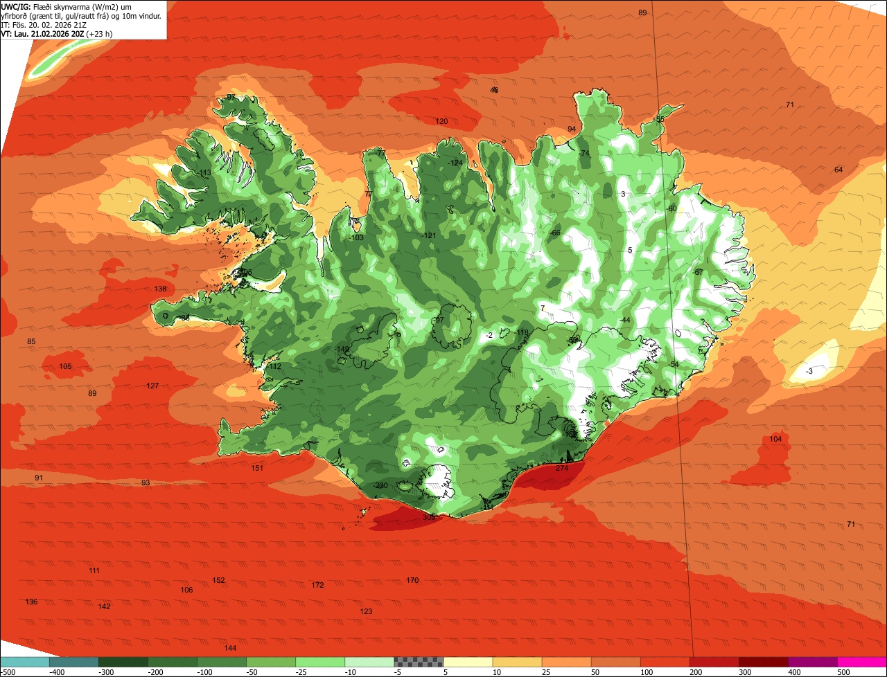Click the value 111 in the southwest ocean

94,571
